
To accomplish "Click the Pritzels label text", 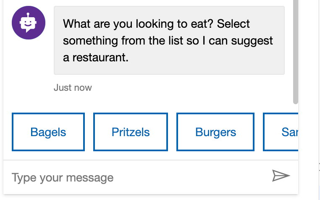I will click(x=131, y=132).
